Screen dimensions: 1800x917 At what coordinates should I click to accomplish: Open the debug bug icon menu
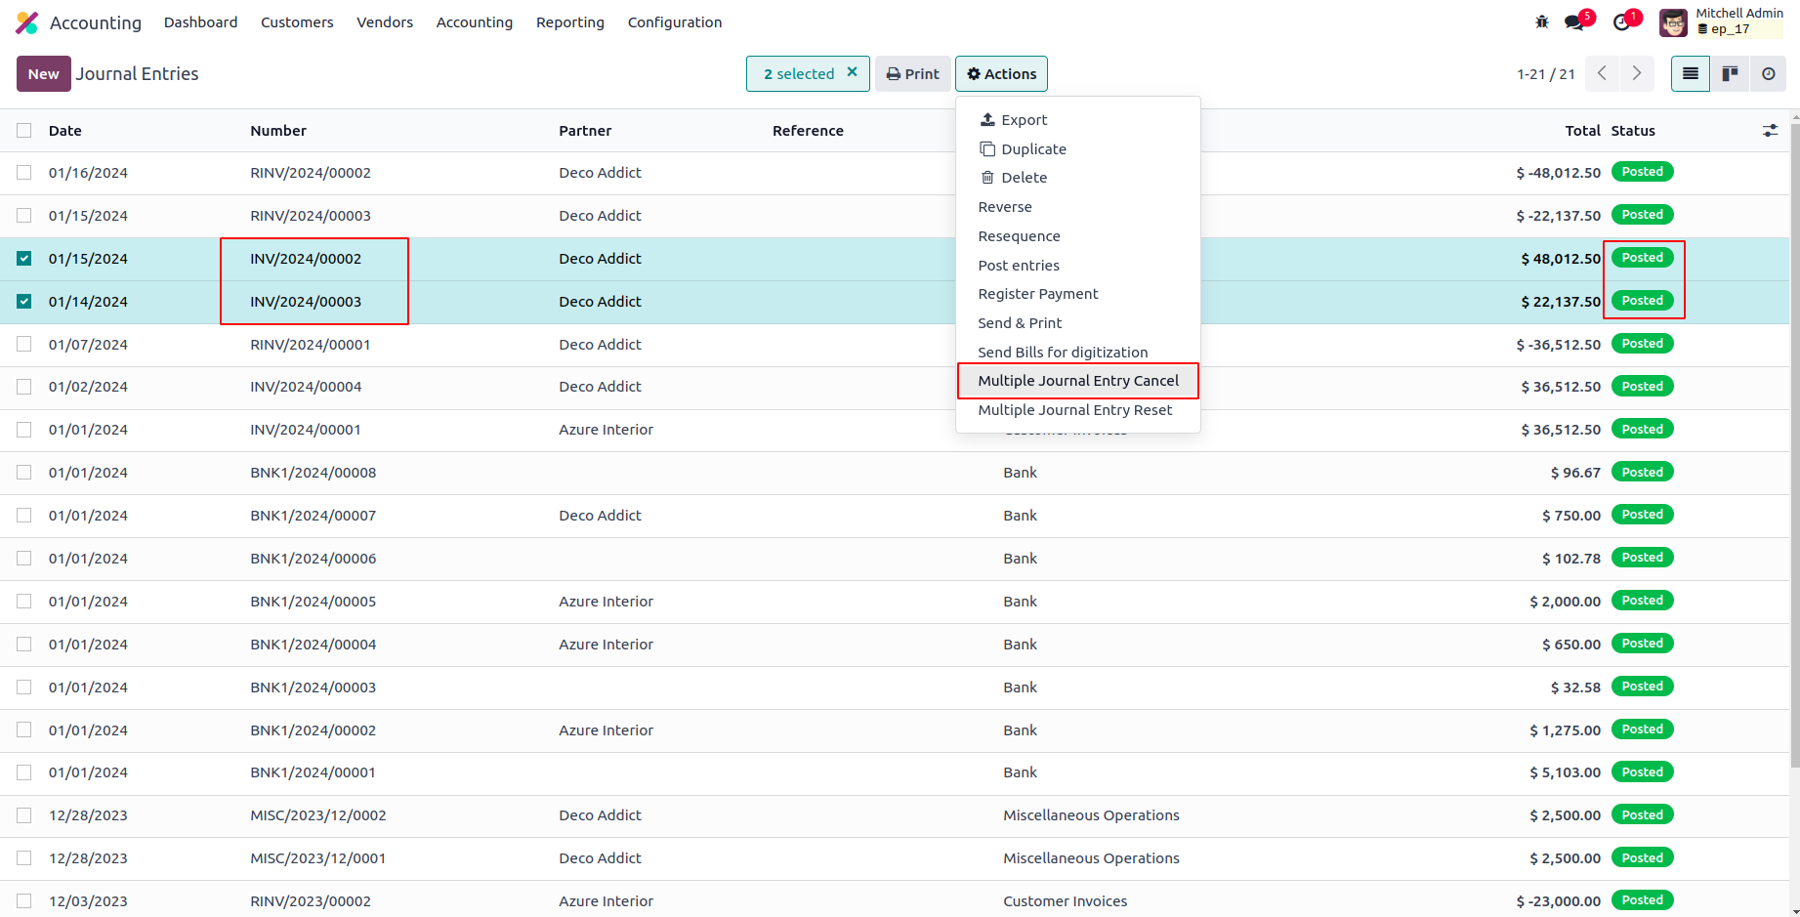[x=1542, y=21]
